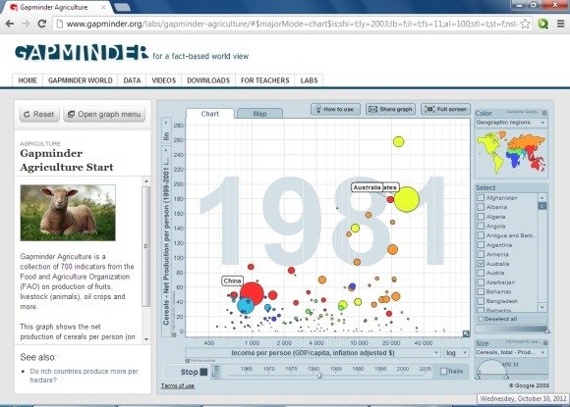The image size is (570, 407).
Task: Open the x-axis log scale dropdown
Action: [x=456, y=353]
